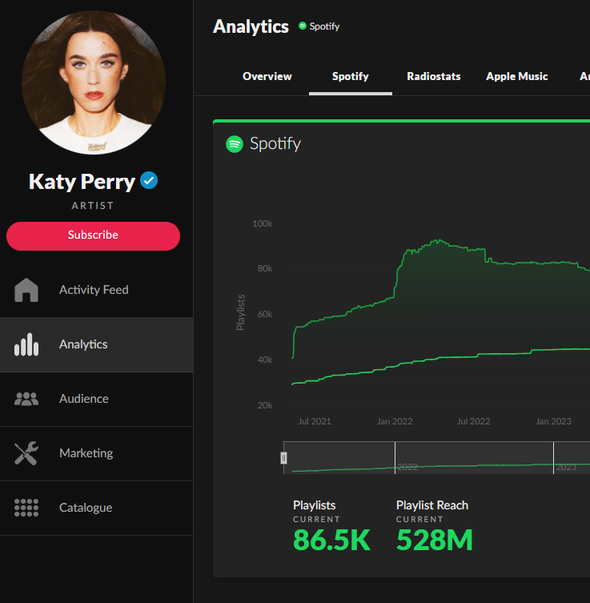Click Katy Perry's profile picture

94,82
